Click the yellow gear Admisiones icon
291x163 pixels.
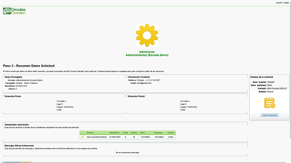point(147,35)
